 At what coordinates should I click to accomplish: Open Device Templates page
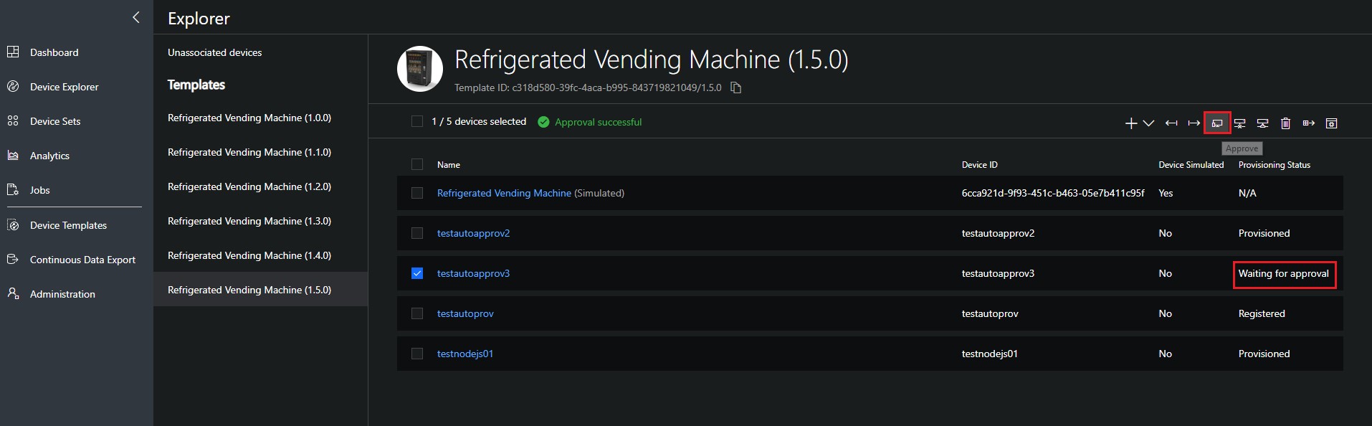pos(68,225)
